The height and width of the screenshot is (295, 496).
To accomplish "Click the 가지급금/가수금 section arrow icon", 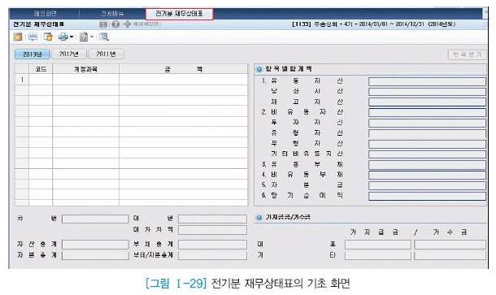I will pos(259,217).
